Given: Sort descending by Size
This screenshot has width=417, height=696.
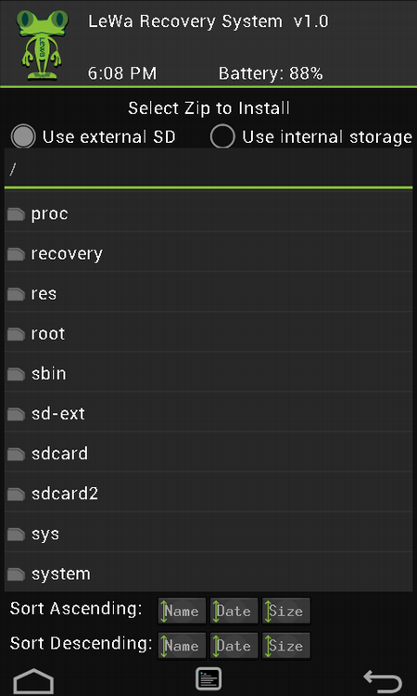Looking at the screenshot, I should click(x=286, y=646).
